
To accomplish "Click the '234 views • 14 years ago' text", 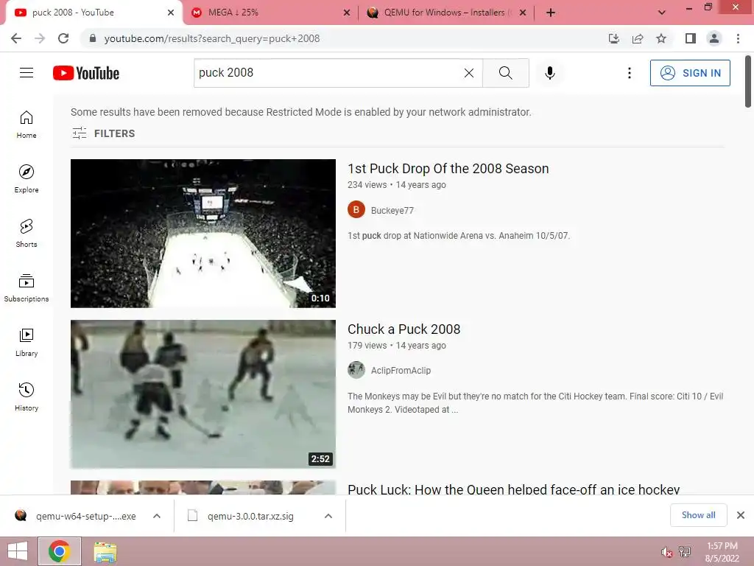I will (x=397, y=185).
